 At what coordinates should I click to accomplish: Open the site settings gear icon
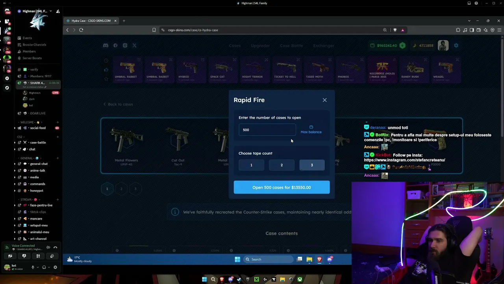pyautogui.click(x=456, y=46)
